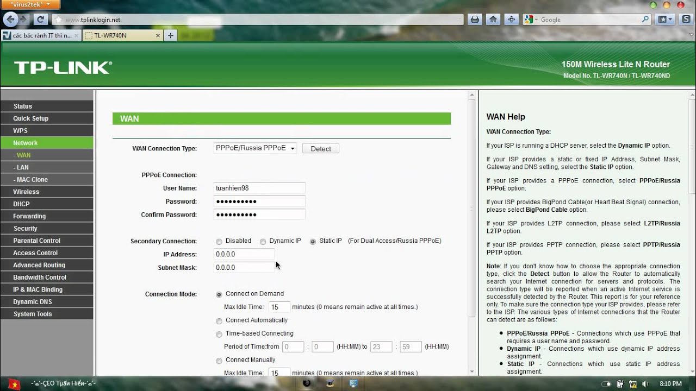Open a new tab with plus button
This screenshot has width=696, height=391.
pyautogui.click(x=171, y=35)
